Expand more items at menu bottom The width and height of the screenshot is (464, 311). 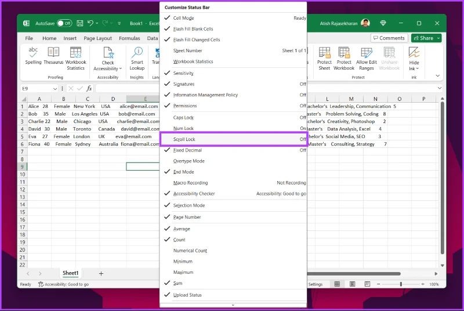[233, 305]
